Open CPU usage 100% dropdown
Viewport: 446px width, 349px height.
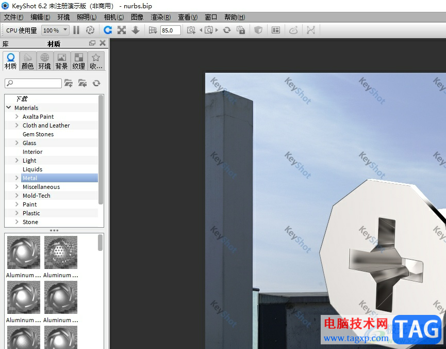pos(56,30)
